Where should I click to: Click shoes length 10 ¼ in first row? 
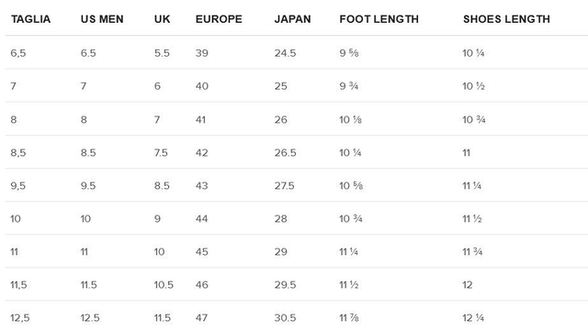(x=473, y=53)
